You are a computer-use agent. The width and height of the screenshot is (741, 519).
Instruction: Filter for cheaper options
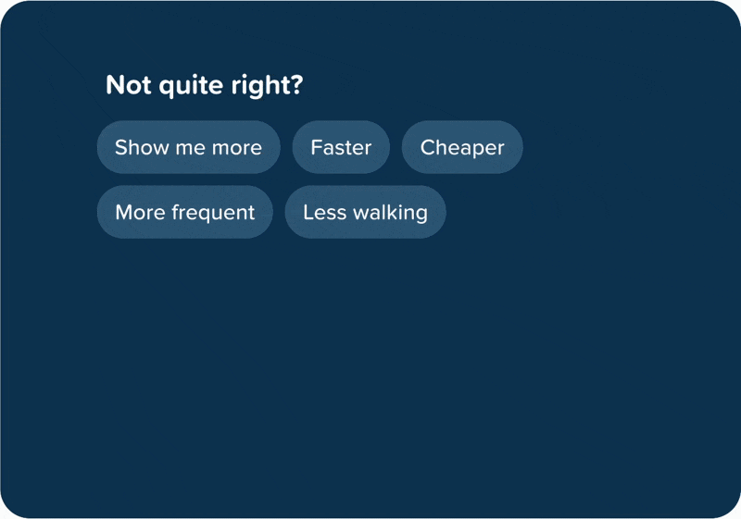point(462,147)
